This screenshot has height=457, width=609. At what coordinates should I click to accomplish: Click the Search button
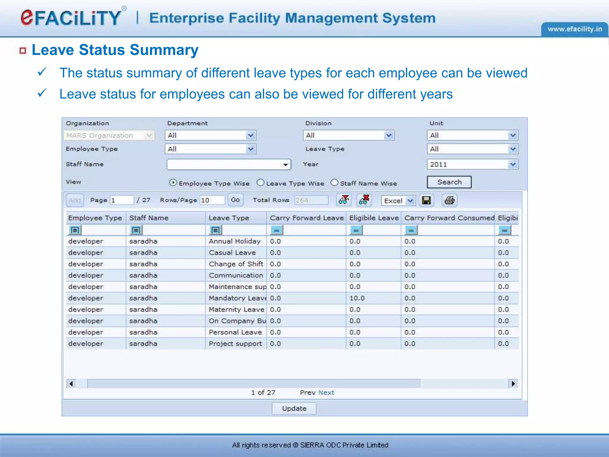(449, 182)
